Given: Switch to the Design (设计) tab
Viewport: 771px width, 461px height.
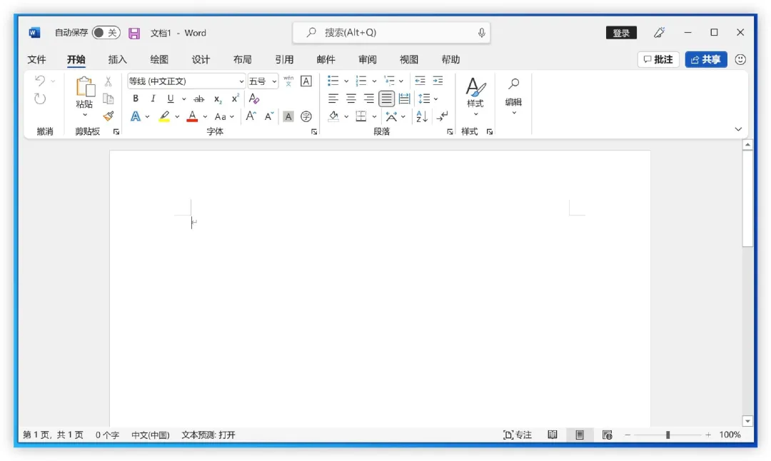Looking at the screenshot, I should [201, 59].
